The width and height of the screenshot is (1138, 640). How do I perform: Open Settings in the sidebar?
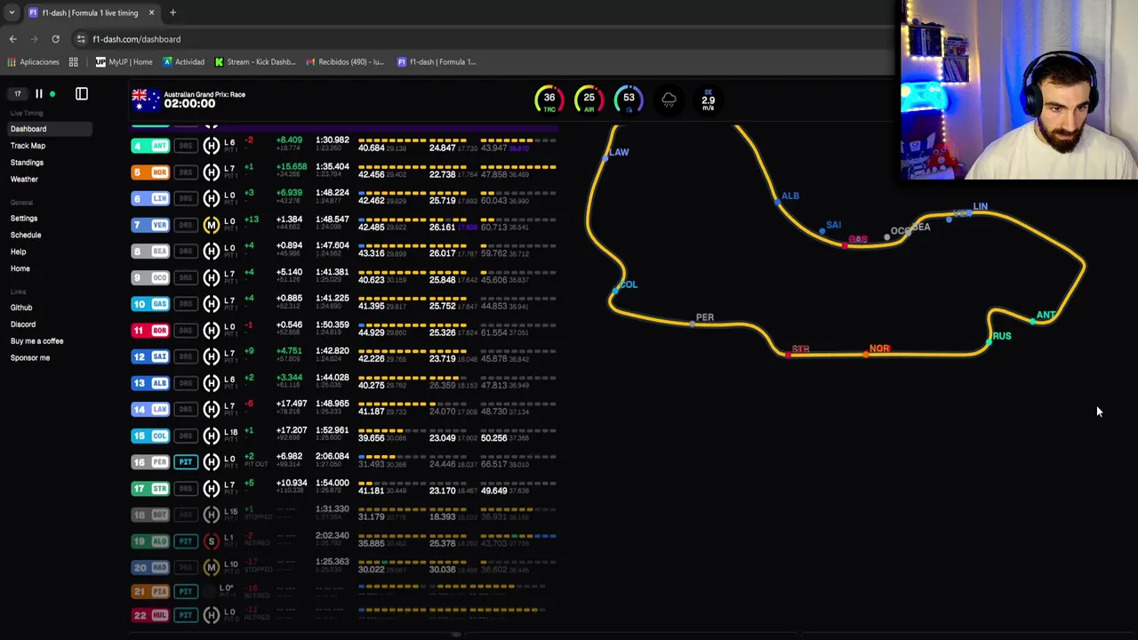pyautogui.click(x=24, y=218)
